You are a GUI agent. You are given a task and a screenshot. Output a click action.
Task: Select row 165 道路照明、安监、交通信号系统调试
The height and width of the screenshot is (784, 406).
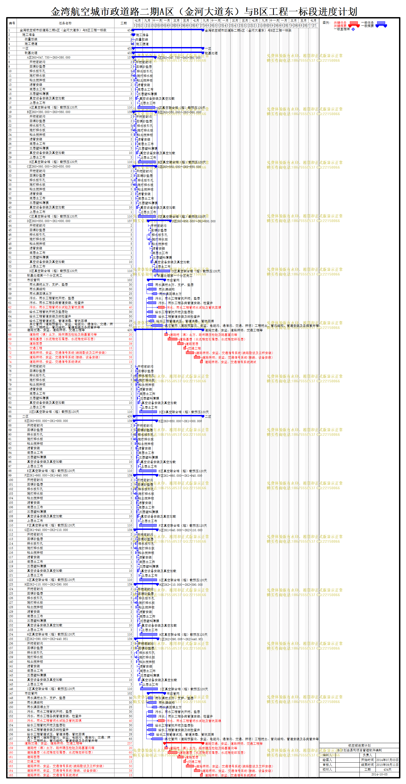[52, 775]
